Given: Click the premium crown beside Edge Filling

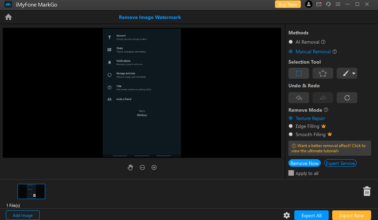Looking at the screenshot, I should point(324,126).
